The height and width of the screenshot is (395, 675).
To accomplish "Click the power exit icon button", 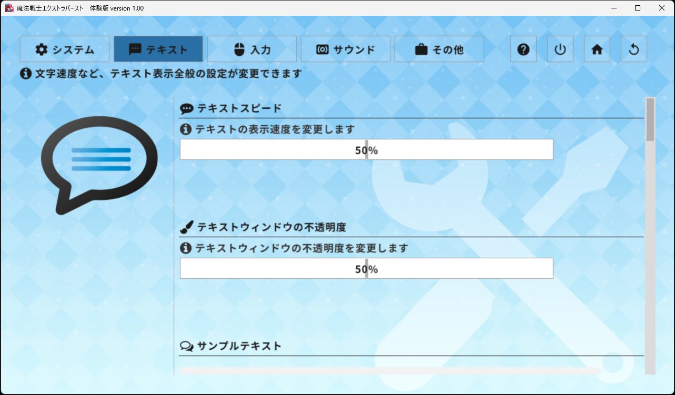I will (560, 49).
